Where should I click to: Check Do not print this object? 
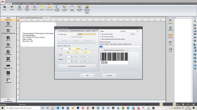pyautogui.click(x=101, y=37)
